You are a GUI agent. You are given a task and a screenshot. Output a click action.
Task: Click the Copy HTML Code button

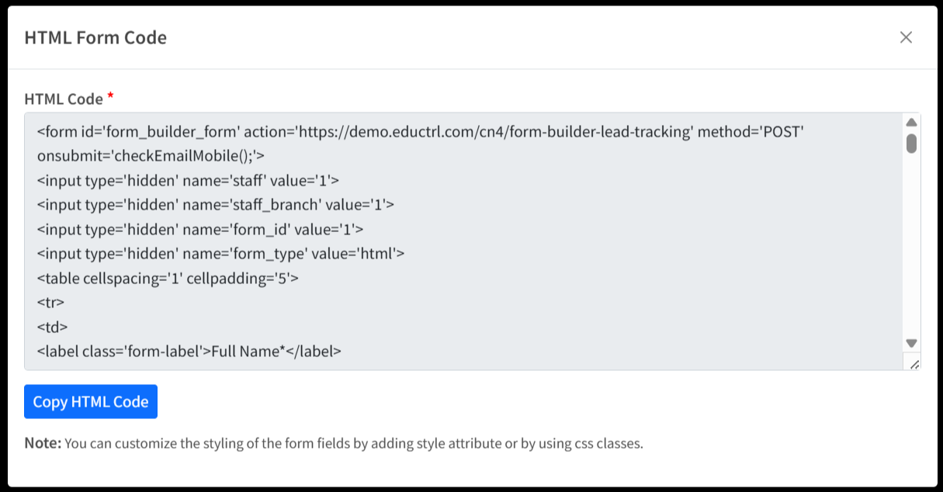point(91,402)
